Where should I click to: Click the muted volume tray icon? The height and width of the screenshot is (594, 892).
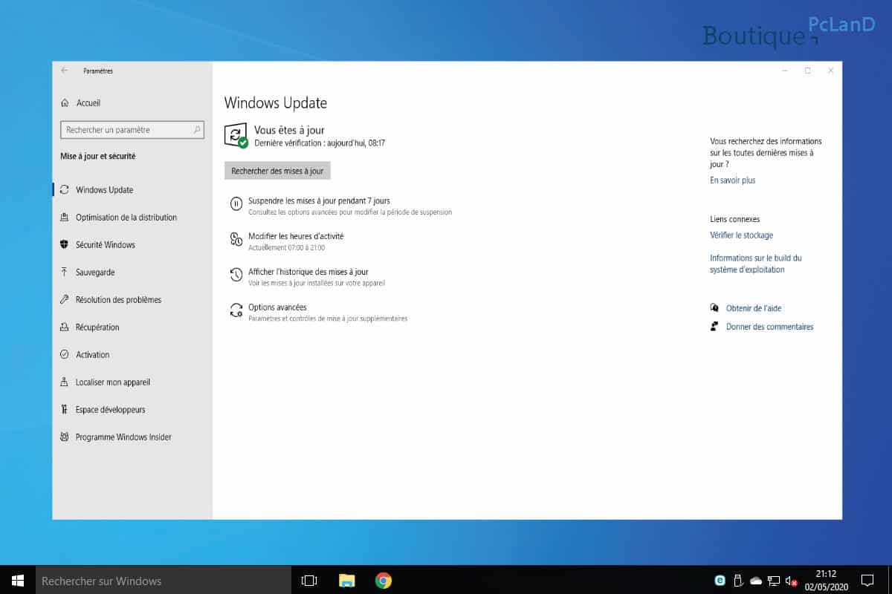click(792, 581)
